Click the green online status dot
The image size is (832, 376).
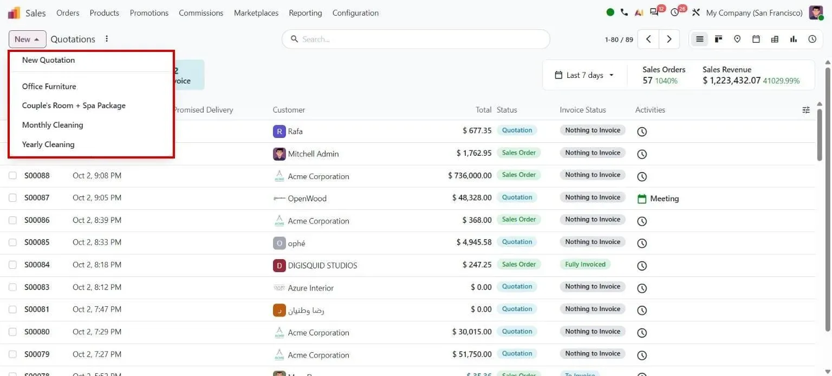coord(610,12)
